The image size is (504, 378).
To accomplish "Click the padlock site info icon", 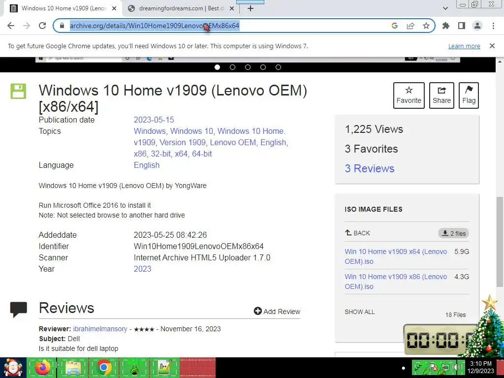I will (62, 26).
